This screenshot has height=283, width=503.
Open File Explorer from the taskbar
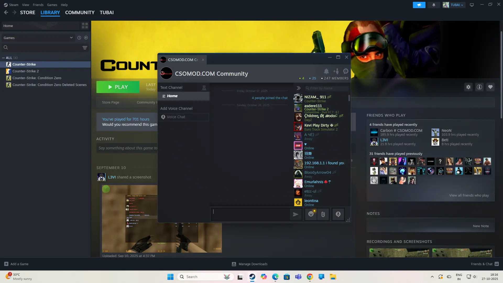[x=333, y=277]
